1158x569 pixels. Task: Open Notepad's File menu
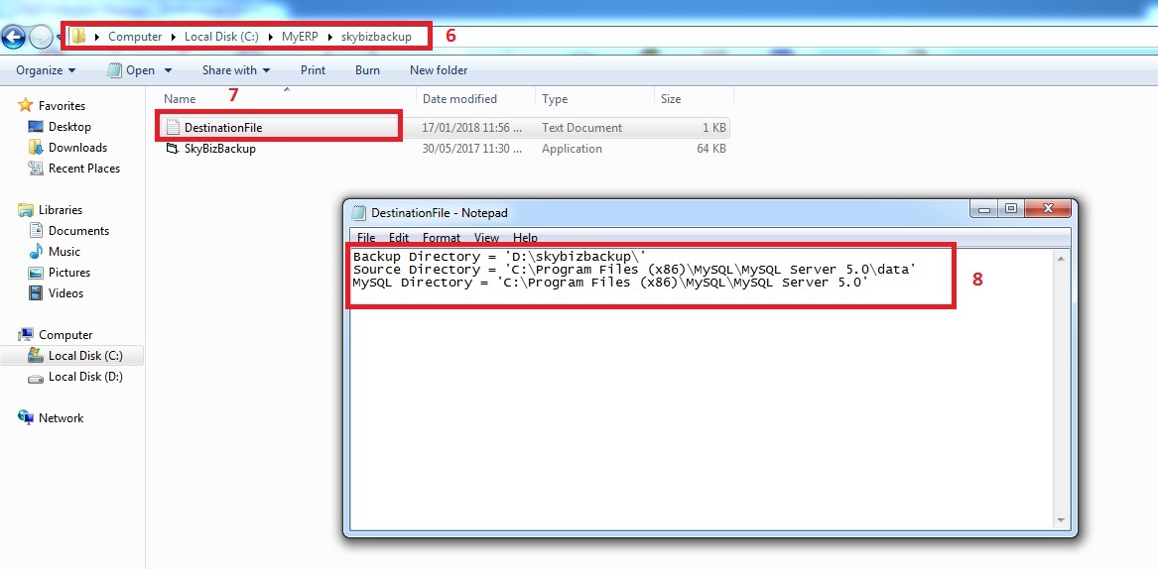tap(366, 238)
